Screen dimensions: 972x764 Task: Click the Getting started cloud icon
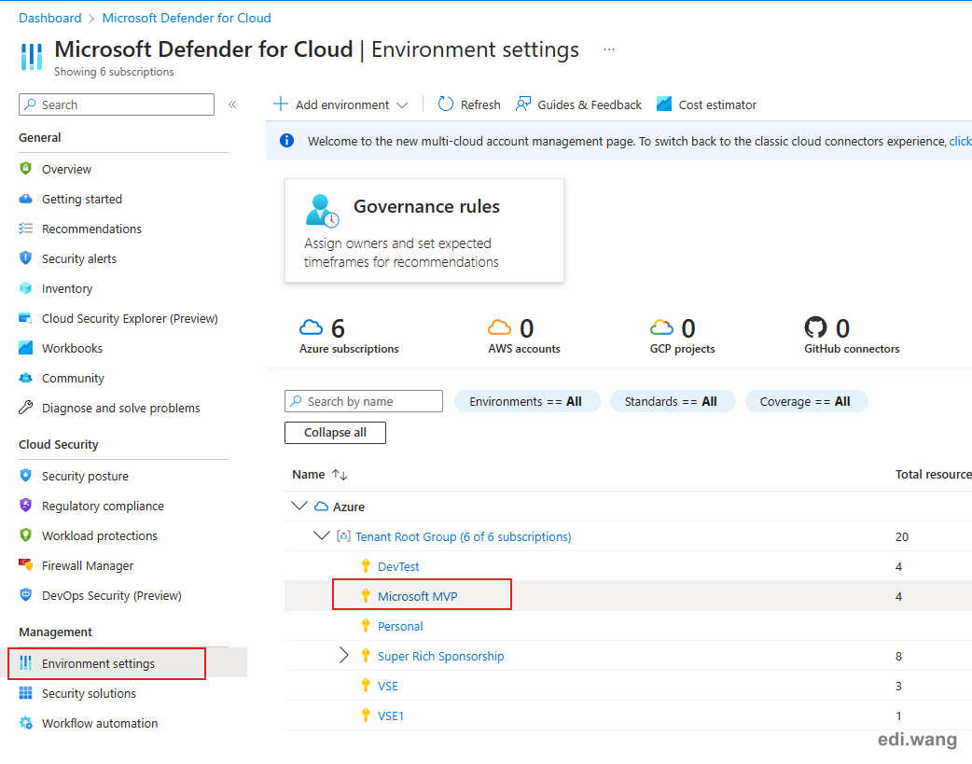click(x=25, y=199)
